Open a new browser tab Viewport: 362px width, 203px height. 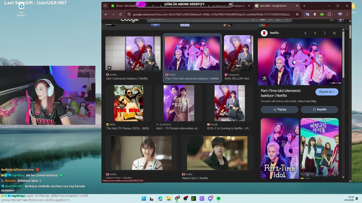click(304, 6)
